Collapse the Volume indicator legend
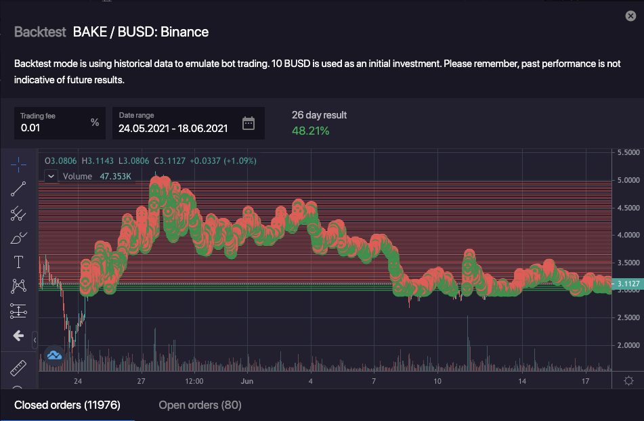The height and width of the screenshot is (421, 644). (51, 176)
